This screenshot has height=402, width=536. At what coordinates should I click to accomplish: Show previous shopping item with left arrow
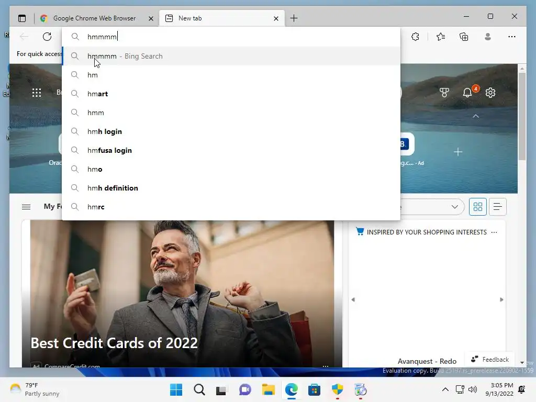click(353, 300)
